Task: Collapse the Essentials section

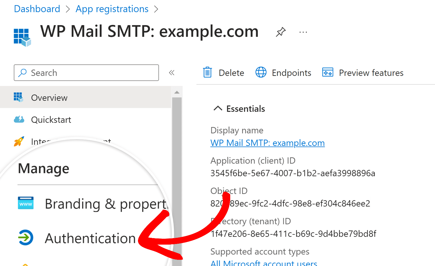Action: click(x=218, y=108)
